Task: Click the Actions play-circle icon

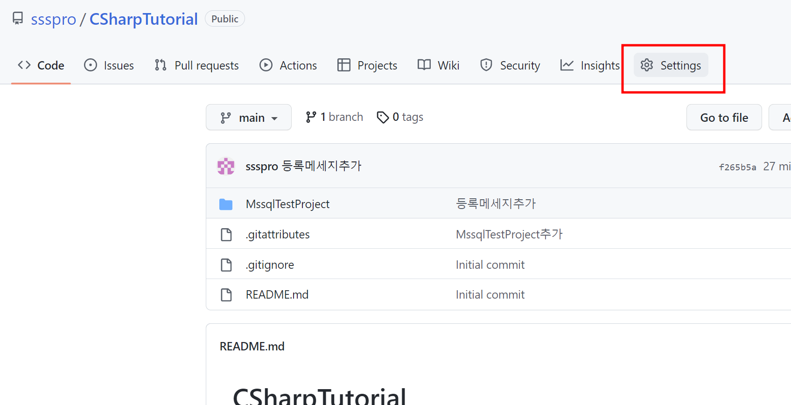Action: tap(266, 65)
